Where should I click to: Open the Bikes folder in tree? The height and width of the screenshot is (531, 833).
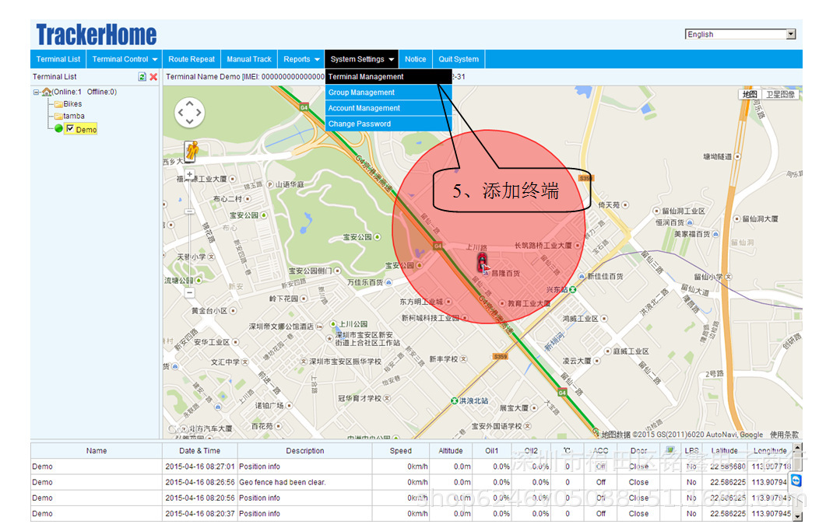point(68,104)
